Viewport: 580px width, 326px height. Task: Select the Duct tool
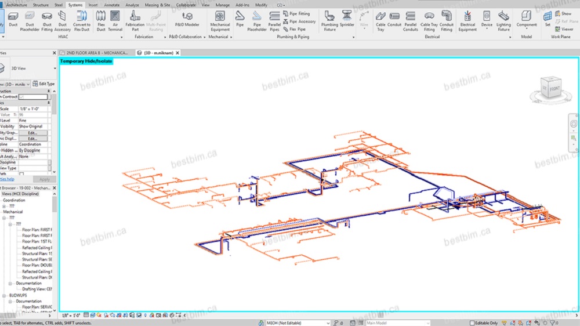pos(13,19)
